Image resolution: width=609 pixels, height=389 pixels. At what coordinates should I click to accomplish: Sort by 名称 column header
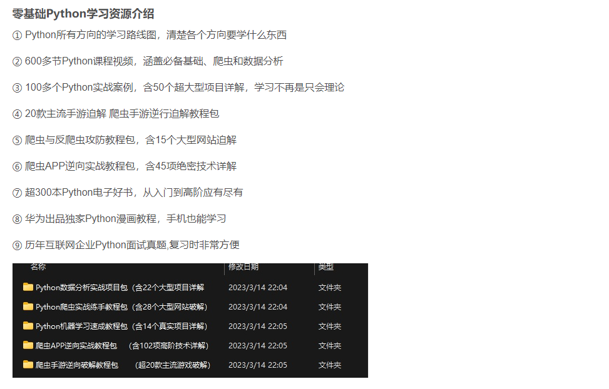(38, 266)
